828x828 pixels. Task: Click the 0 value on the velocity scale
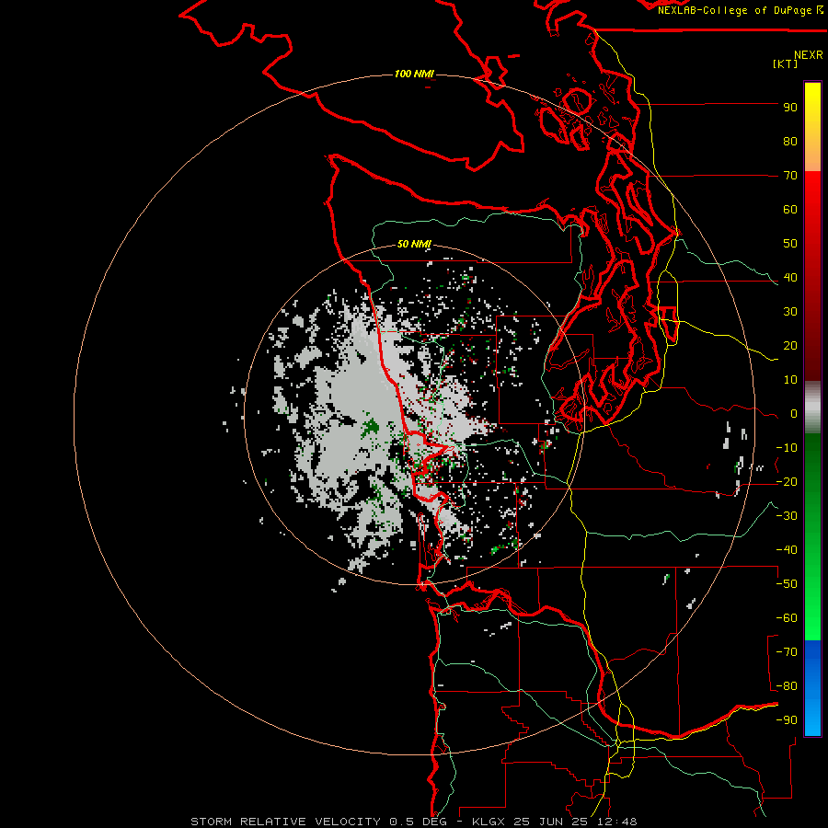(x=794, y=414)
